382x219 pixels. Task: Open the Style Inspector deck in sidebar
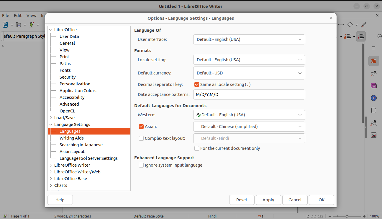pos(374,123)
